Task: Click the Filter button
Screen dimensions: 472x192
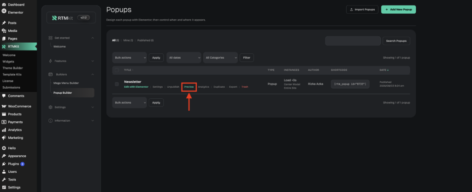Action: (x=247, y=57)
